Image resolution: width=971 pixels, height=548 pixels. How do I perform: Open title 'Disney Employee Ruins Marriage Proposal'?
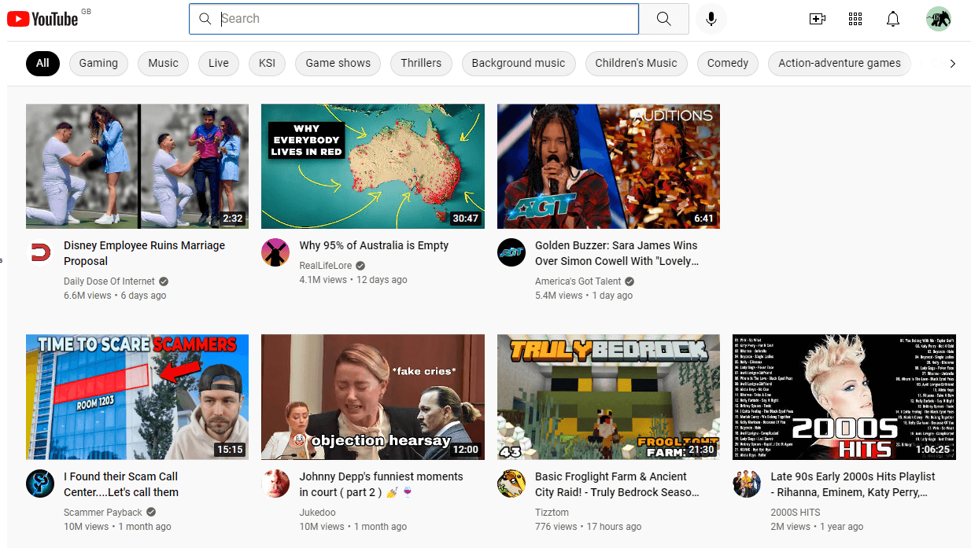point(144,253)
